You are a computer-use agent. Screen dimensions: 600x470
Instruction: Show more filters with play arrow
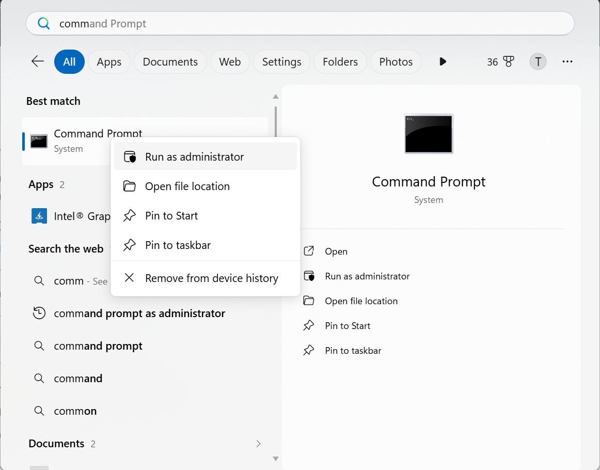click(x=443, y=61)
